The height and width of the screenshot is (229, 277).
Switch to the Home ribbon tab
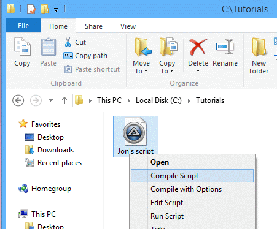58,26
